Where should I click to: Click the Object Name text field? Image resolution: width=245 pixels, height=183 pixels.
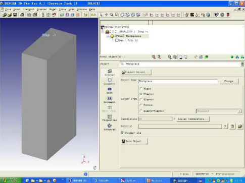tap(178, 81)
